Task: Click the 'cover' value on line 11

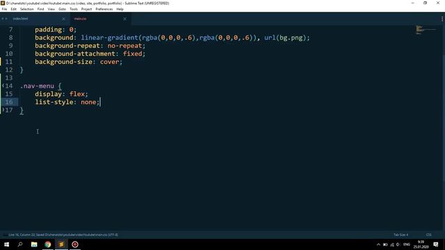Action: click(109, 62)
